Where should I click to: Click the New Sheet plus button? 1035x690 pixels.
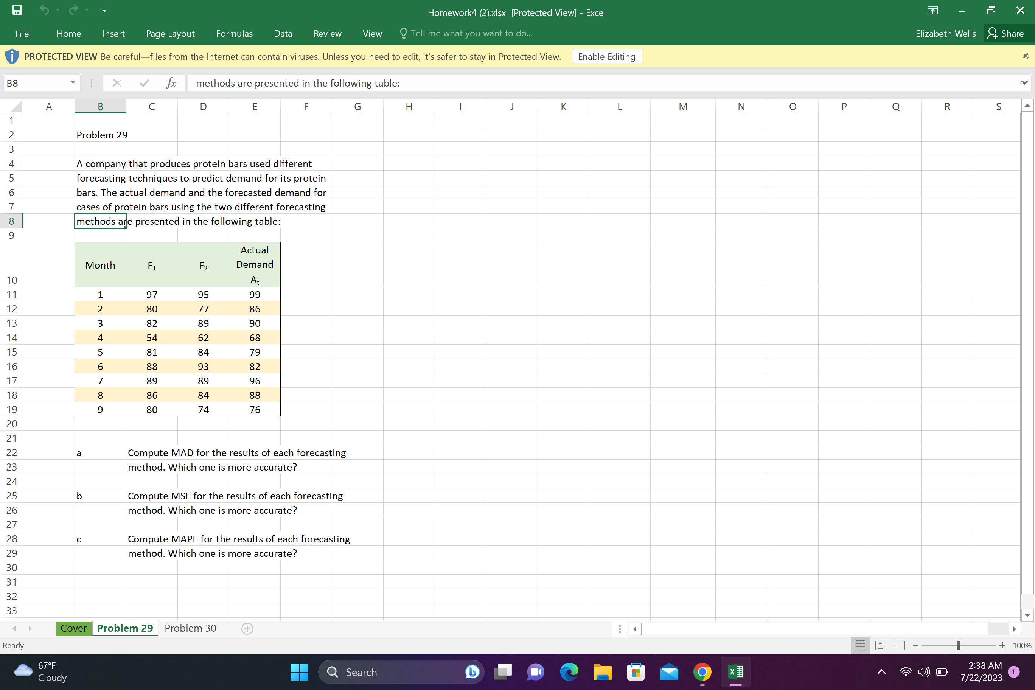click(247, 628)
